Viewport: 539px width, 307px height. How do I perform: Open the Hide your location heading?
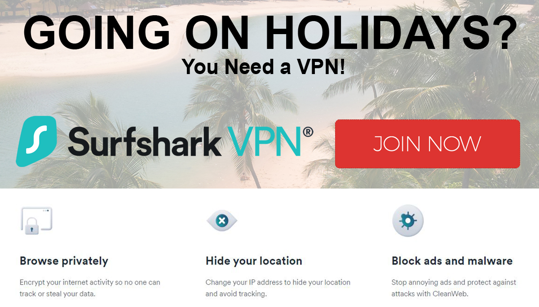pos(254,261)
